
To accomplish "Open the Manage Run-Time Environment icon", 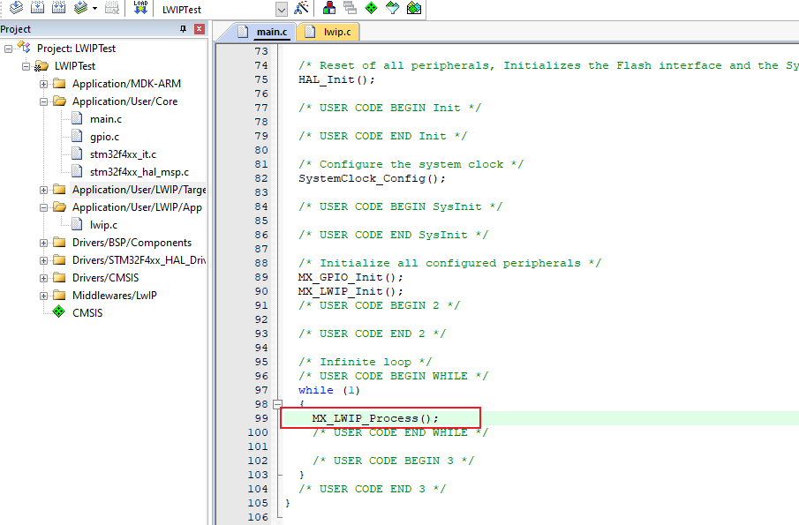I will (370, 8).
